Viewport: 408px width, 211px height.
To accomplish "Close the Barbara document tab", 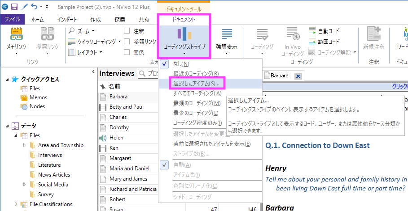I will point(297,76).
